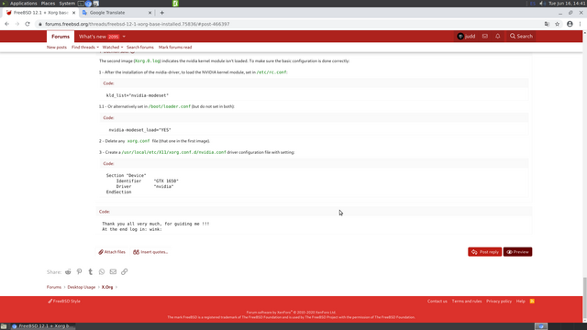This screenshot has width=587, height=330.
Task: Click the show desktop icon in bottom panel
Action: pyautogui.click(x=4, y=326)
